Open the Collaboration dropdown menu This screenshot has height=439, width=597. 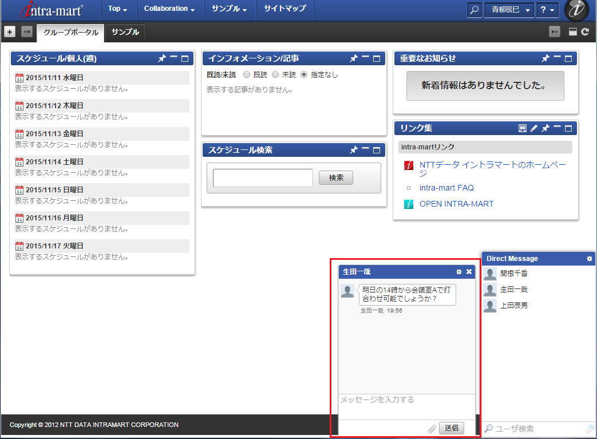(x=169, y=9)
